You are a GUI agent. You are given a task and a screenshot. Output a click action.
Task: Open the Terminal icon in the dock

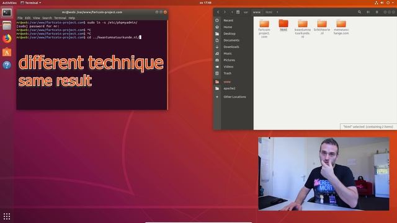point(7,12)
